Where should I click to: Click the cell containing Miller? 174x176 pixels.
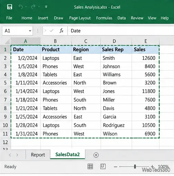pyautogui.click(x=116, y=100)
